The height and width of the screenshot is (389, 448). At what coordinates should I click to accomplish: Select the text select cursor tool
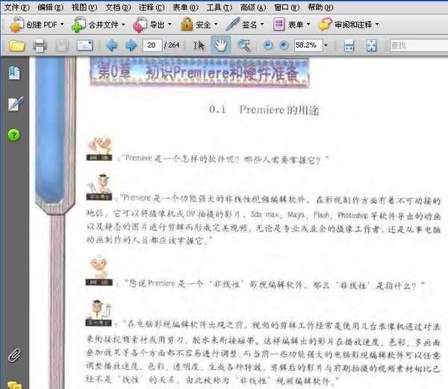(199, 46)
